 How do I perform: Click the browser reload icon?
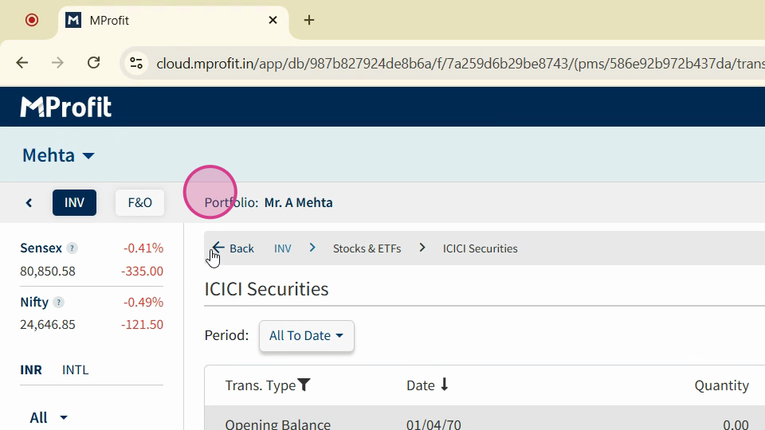(94, 63)
